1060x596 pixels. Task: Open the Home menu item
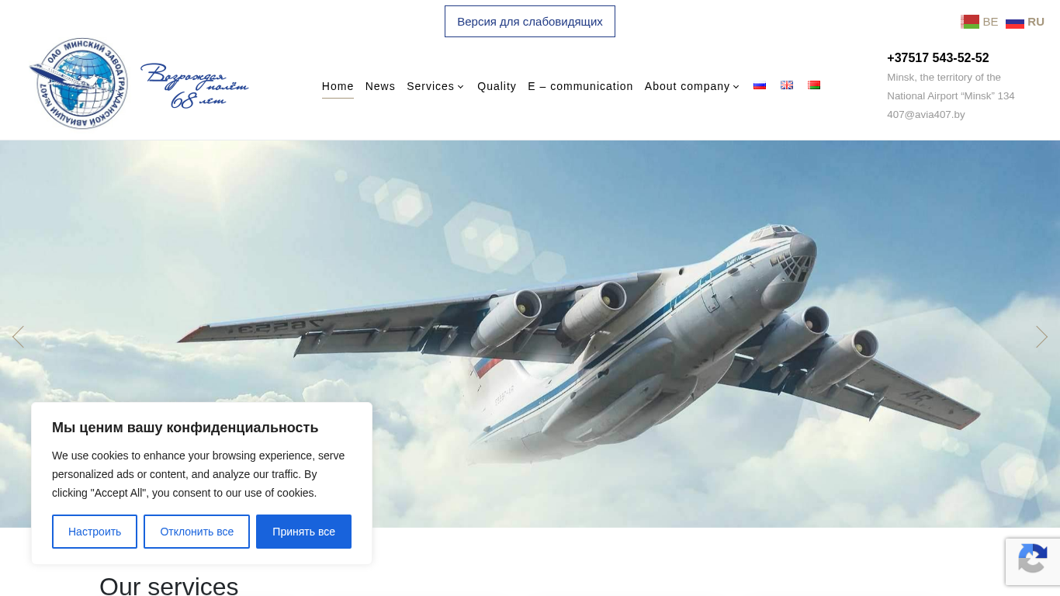338,86
